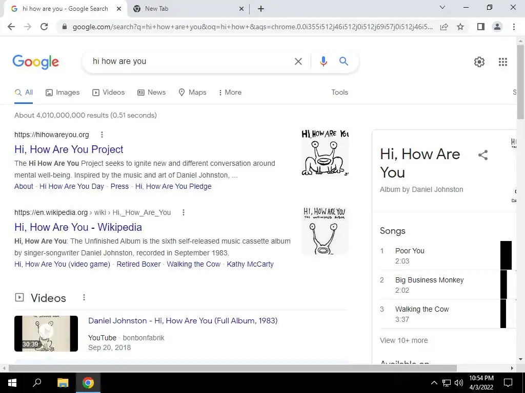Image resolution: width=525 pixels, height=393 pixels.
Task: Open Hi, How Are You - Wikipedia link
Action: (78, 227)
